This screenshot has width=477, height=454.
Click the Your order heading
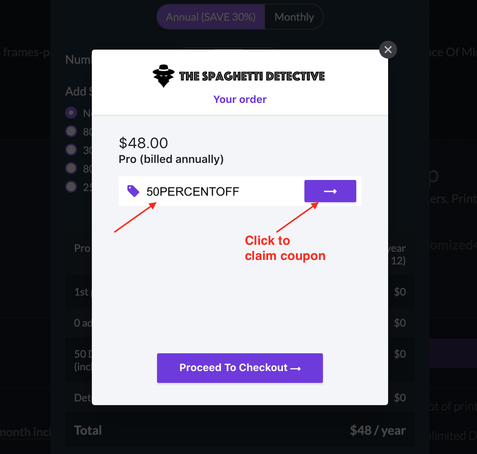240,99
